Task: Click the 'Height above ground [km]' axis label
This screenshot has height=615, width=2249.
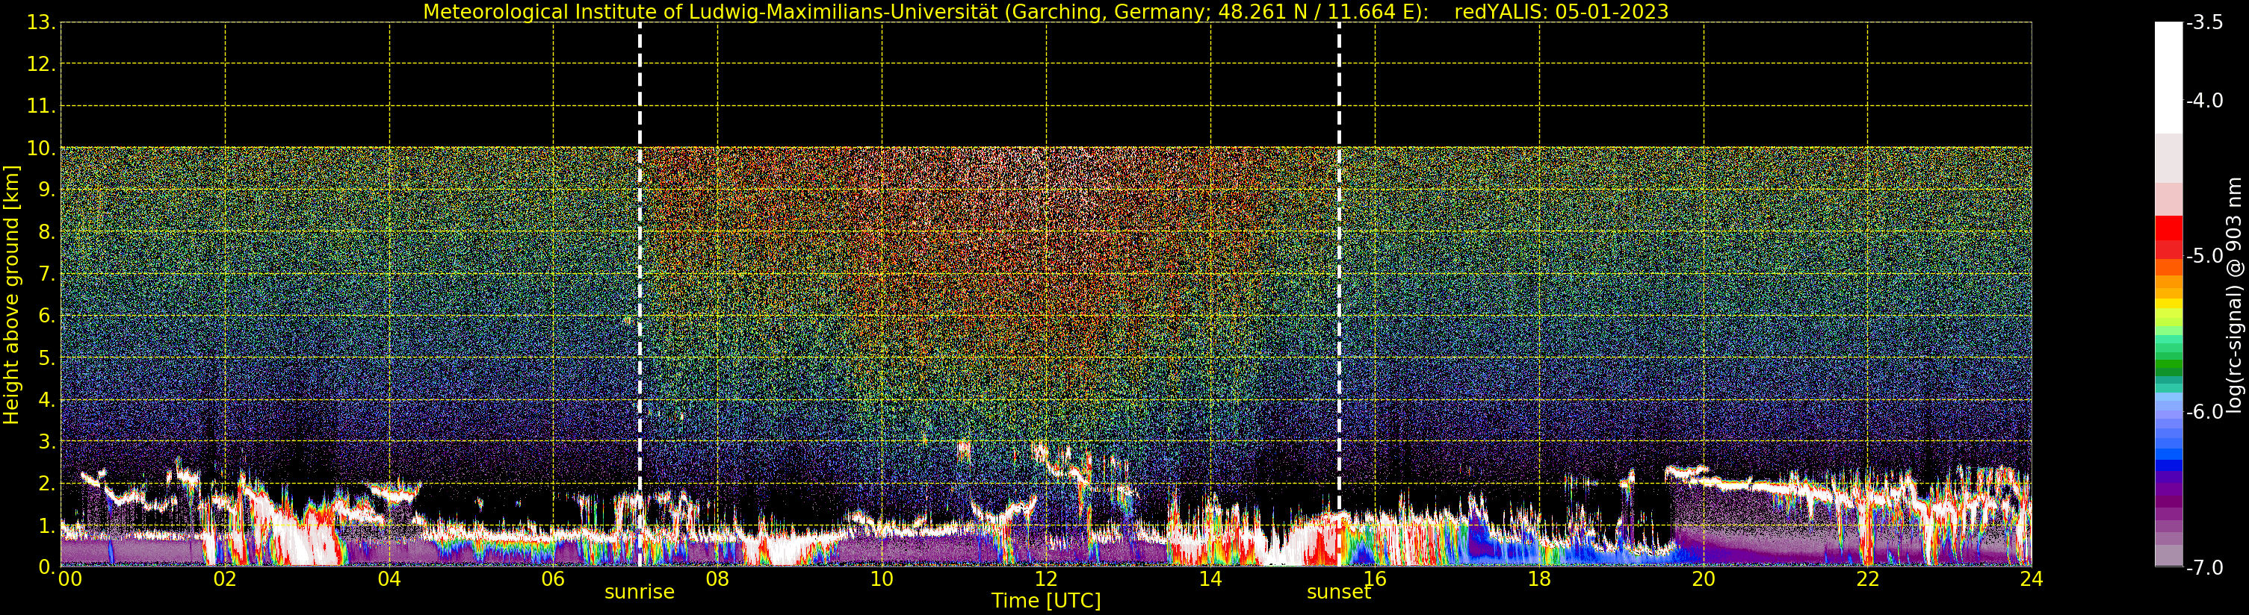Action: click(10, 295)
